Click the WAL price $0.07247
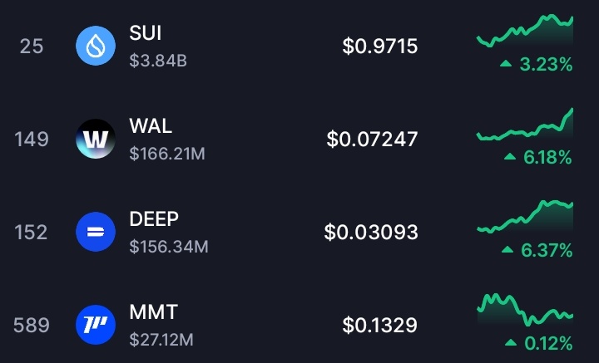599x363 pixels. pos(372,139)
